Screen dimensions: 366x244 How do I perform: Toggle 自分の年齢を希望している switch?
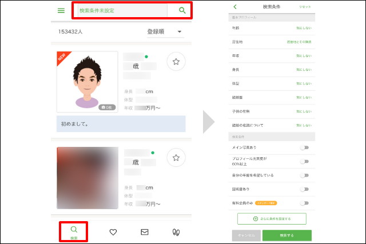point(304,175)
